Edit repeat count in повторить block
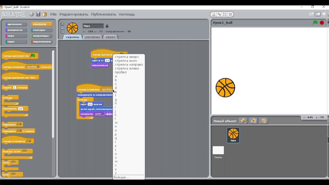The width and height of the screenshot is (329, 185). point(21,109)
